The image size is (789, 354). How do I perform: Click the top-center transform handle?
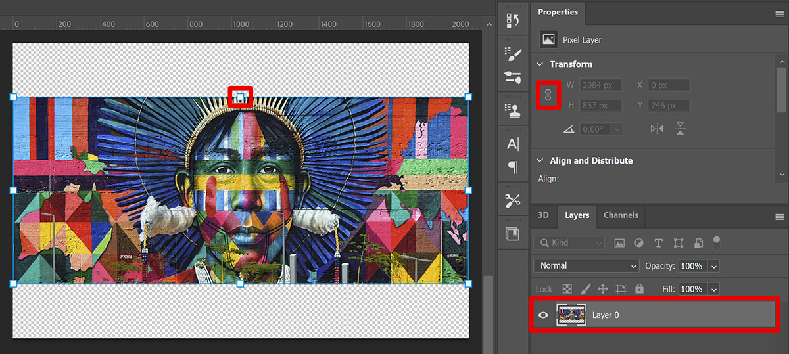[x=240, y=97]
